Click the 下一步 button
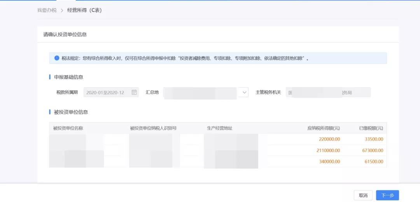The image size is (420, 202). pos(387,195)
